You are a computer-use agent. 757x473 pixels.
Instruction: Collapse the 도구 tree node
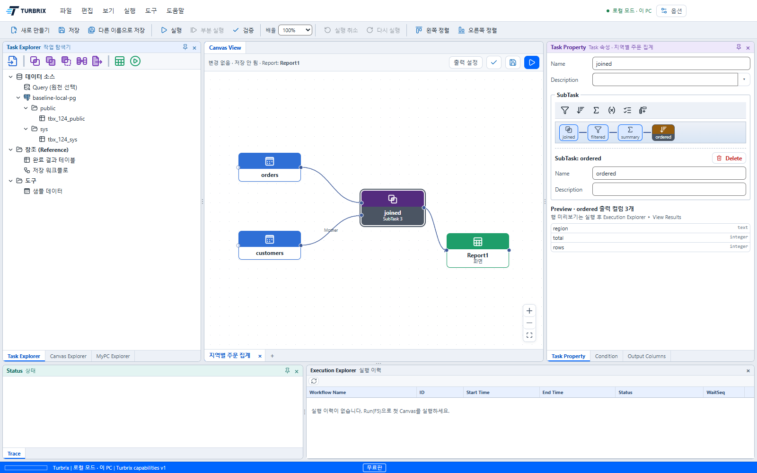11,181
